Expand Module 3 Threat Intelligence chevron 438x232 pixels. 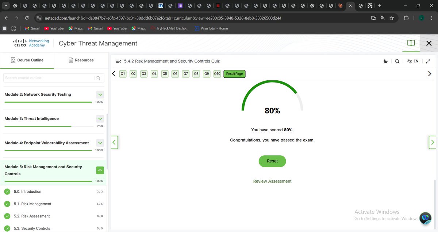(100, 119)
